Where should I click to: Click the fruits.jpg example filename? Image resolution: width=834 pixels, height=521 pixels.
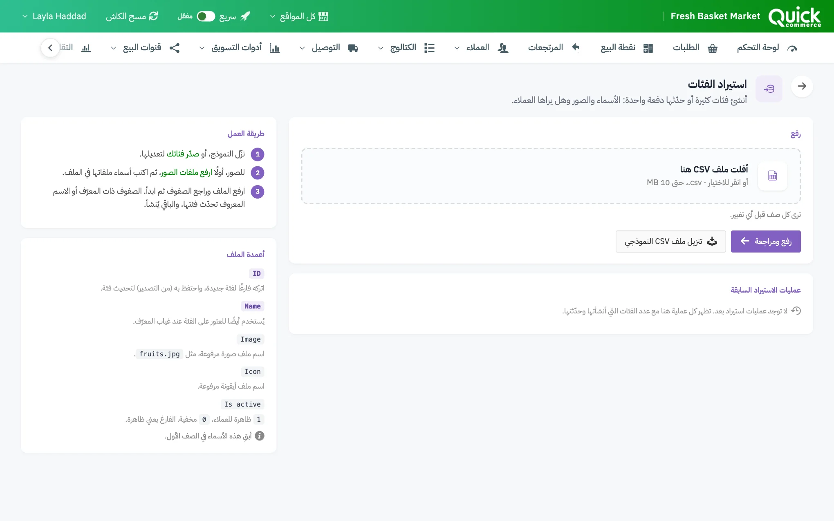(159, 354)
